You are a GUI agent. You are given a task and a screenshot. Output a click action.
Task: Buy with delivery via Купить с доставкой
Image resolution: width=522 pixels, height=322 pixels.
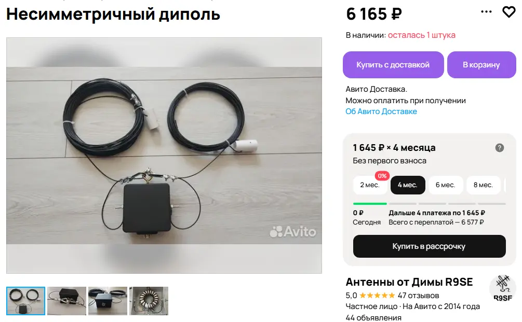tap(393, 65)
